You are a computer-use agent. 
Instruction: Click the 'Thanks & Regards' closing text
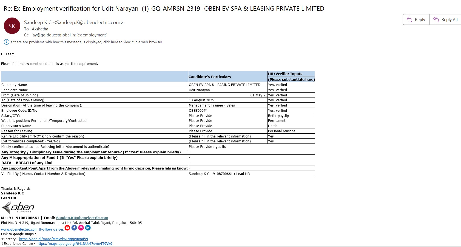[16, 189]
